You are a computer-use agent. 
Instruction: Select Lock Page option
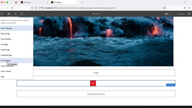point(16,44)
